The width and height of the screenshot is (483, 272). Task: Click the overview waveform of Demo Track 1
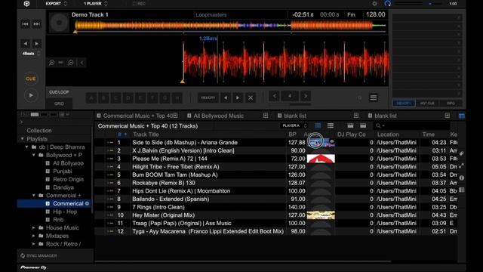point(230,26)
